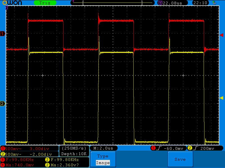Click the 250MS/s sample rate readout
The image size is (225, 168).
tap(74, 148)
